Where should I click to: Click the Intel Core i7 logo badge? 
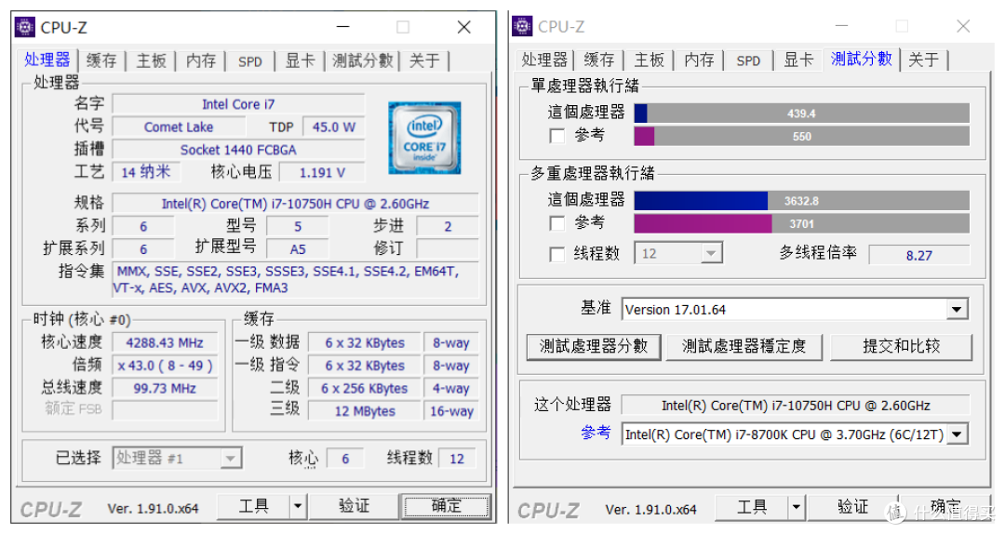click(x=424, y=138)
